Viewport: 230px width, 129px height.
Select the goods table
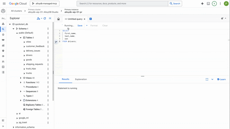(29, 60)
